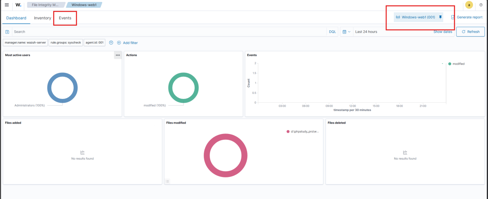Toggle legend icon on Files modified panel
This screenshot has height=199, width=488.
(167, 181)
